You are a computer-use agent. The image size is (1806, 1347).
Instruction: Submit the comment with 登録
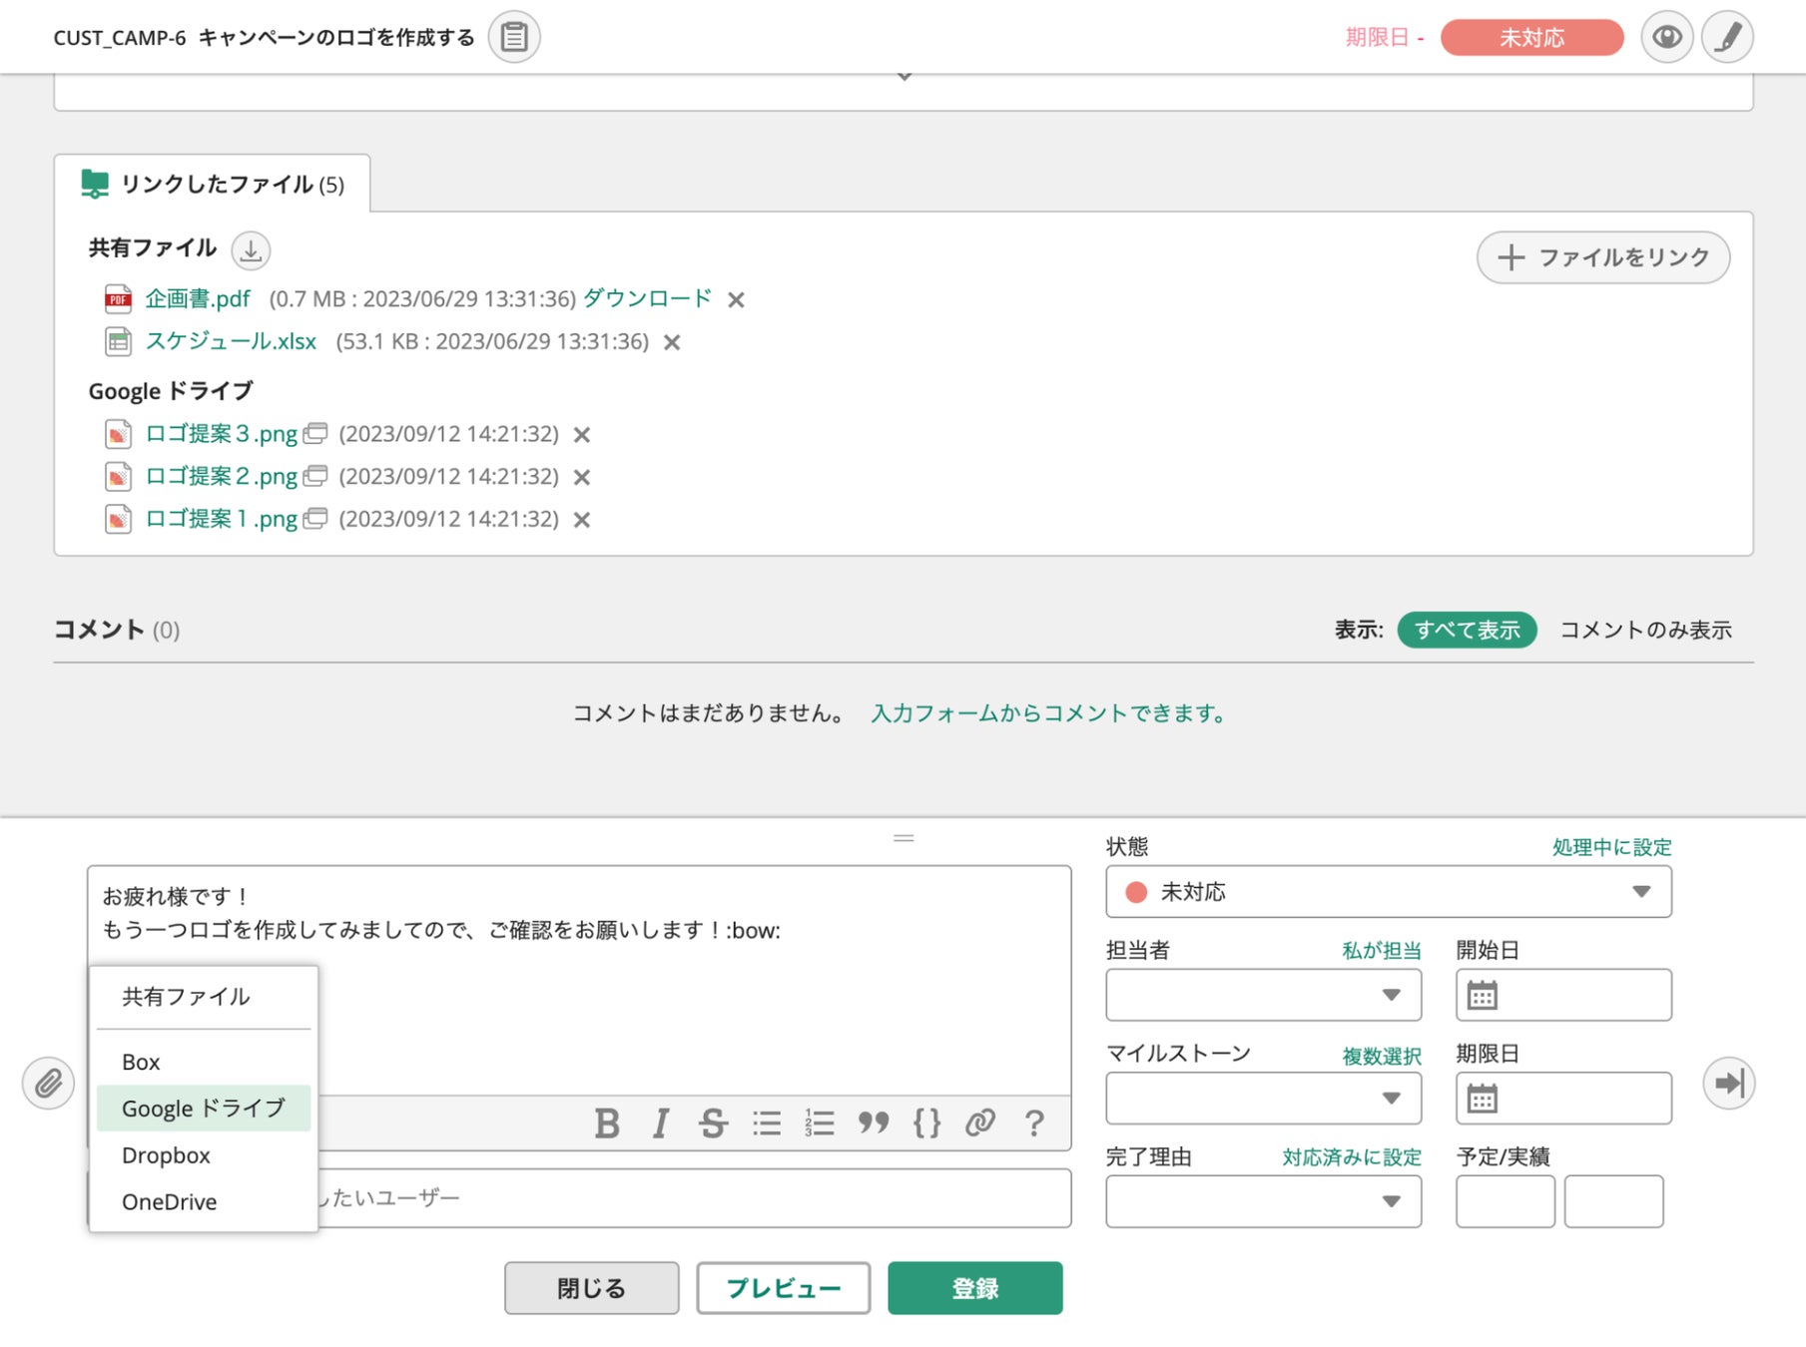pyautogui.click(x=975, y=1288)
